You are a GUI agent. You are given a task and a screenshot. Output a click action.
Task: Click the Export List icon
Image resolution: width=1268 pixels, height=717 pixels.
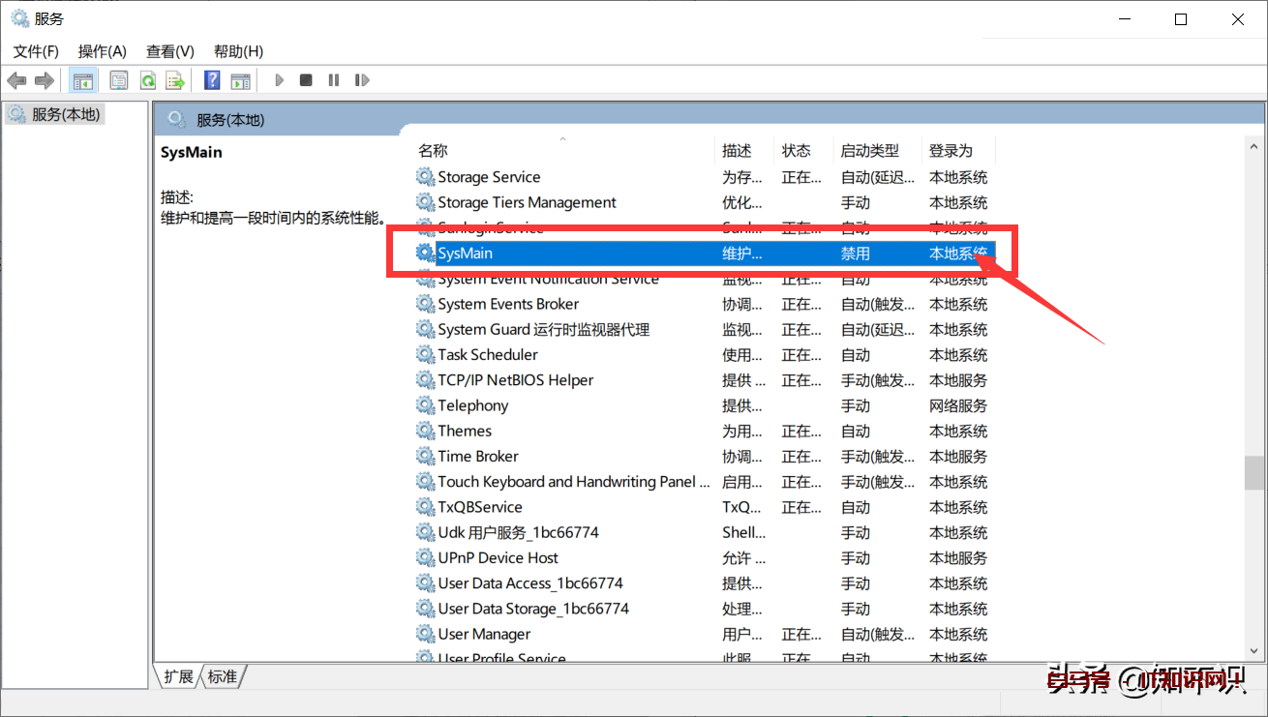(175, 79)
